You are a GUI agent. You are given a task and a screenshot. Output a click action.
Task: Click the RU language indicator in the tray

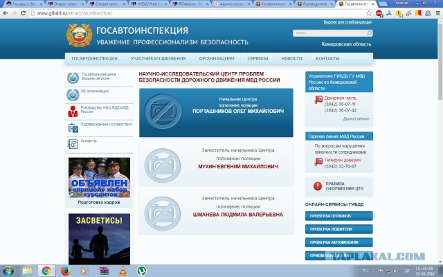(365, 271)
